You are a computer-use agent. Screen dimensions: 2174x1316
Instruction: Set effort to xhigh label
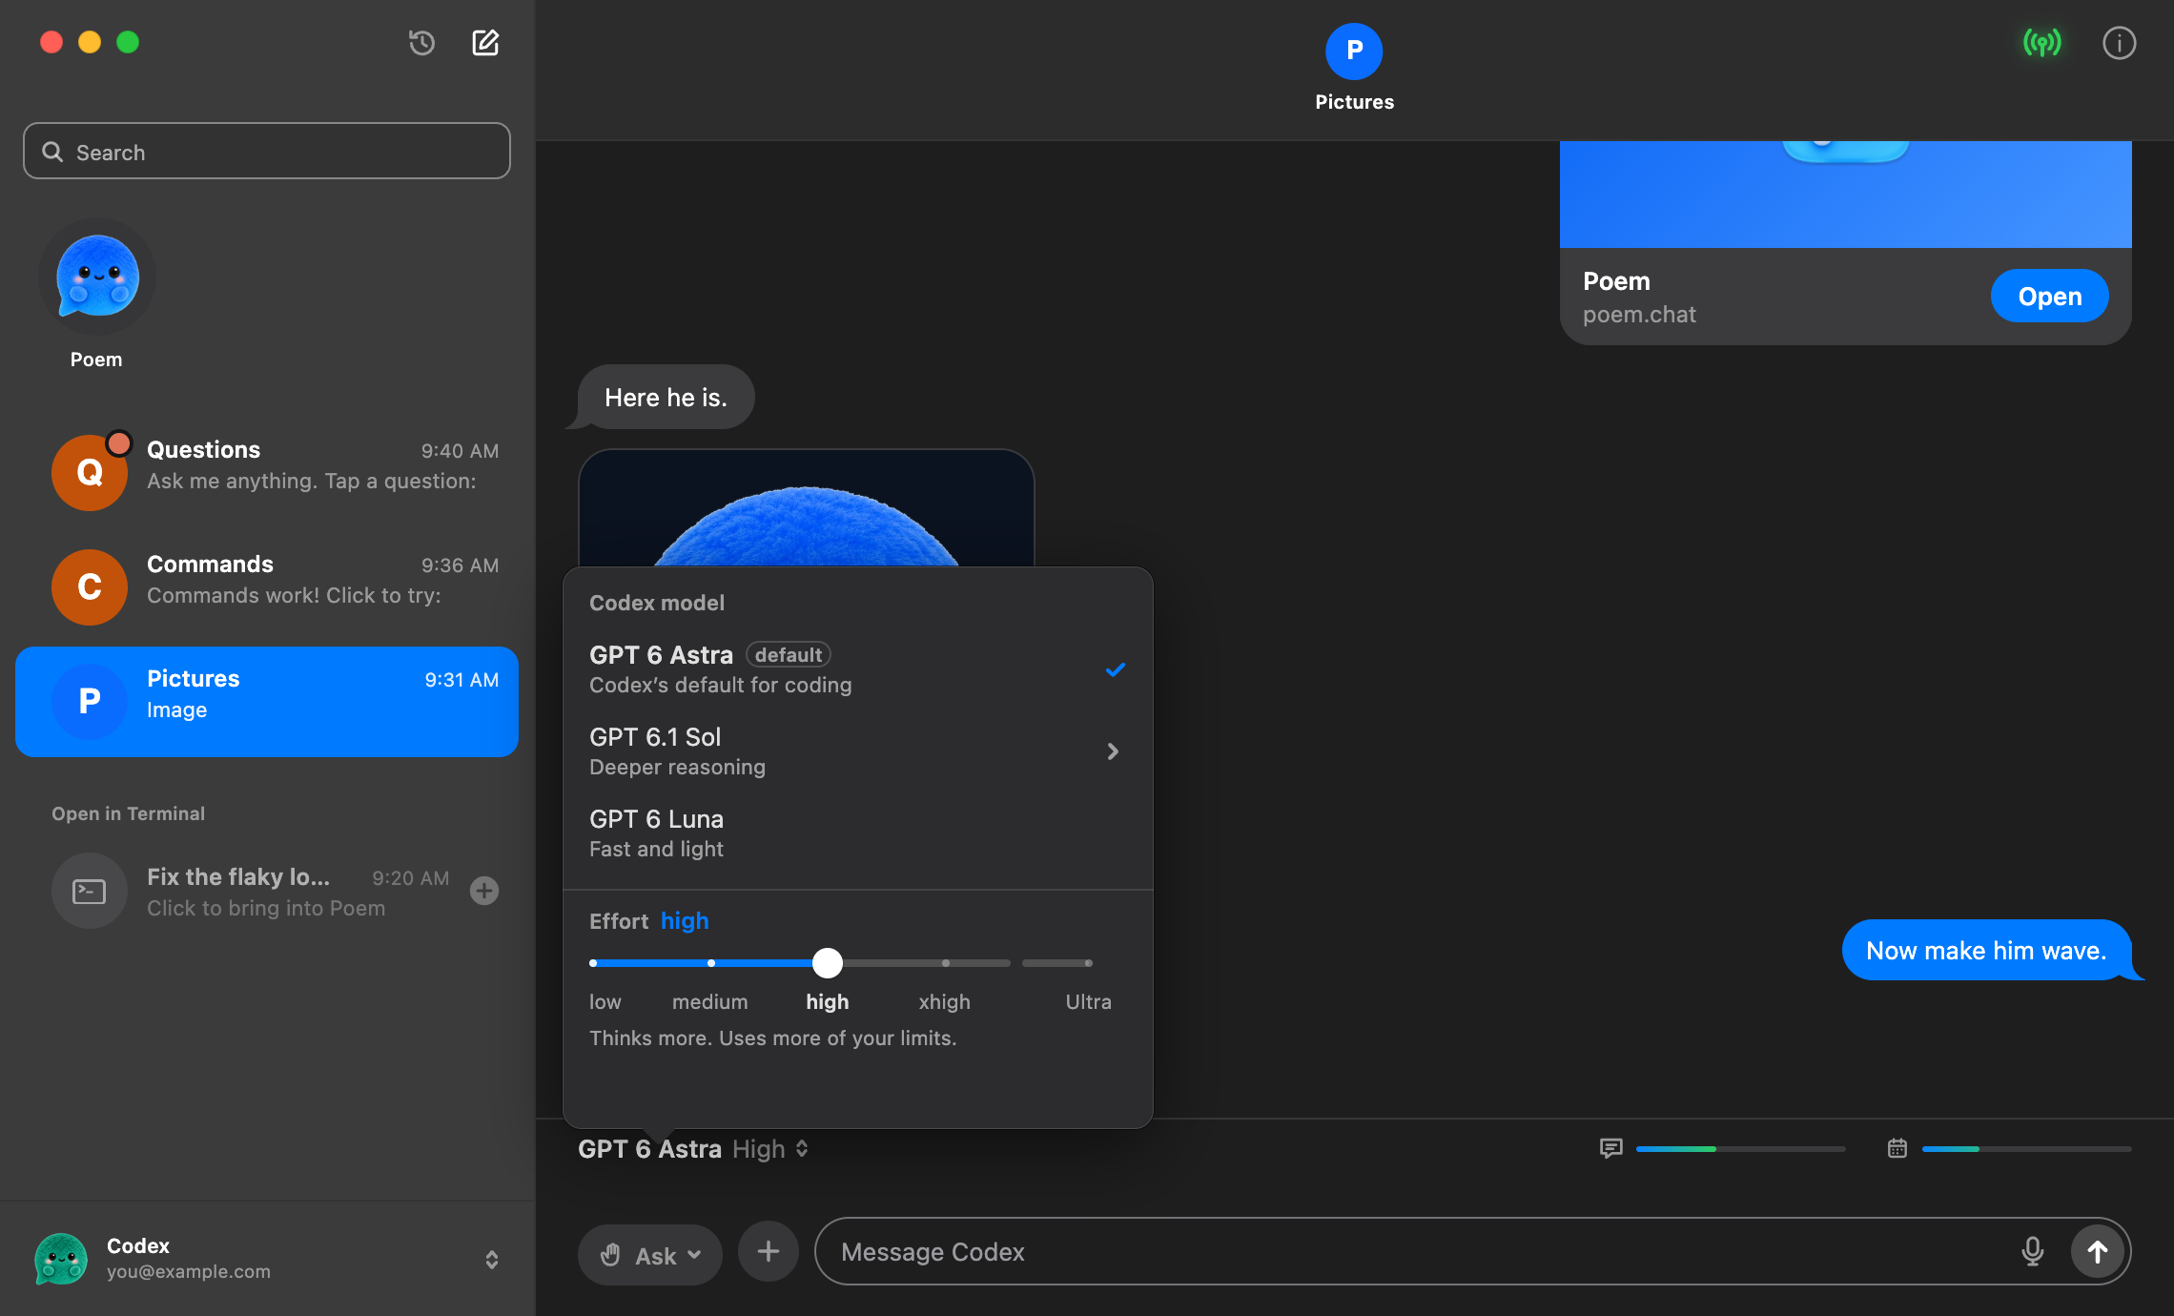tap(944, 1001)
